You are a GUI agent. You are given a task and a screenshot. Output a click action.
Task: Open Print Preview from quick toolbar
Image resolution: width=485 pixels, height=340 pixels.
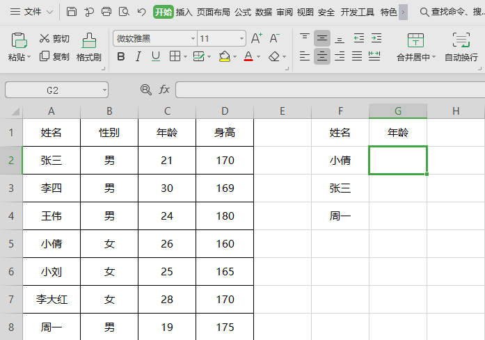click(124, 12)
